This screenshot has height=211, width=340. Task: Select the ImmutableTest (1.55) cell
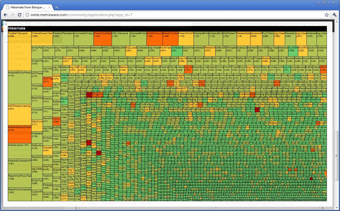click(84, 39)
